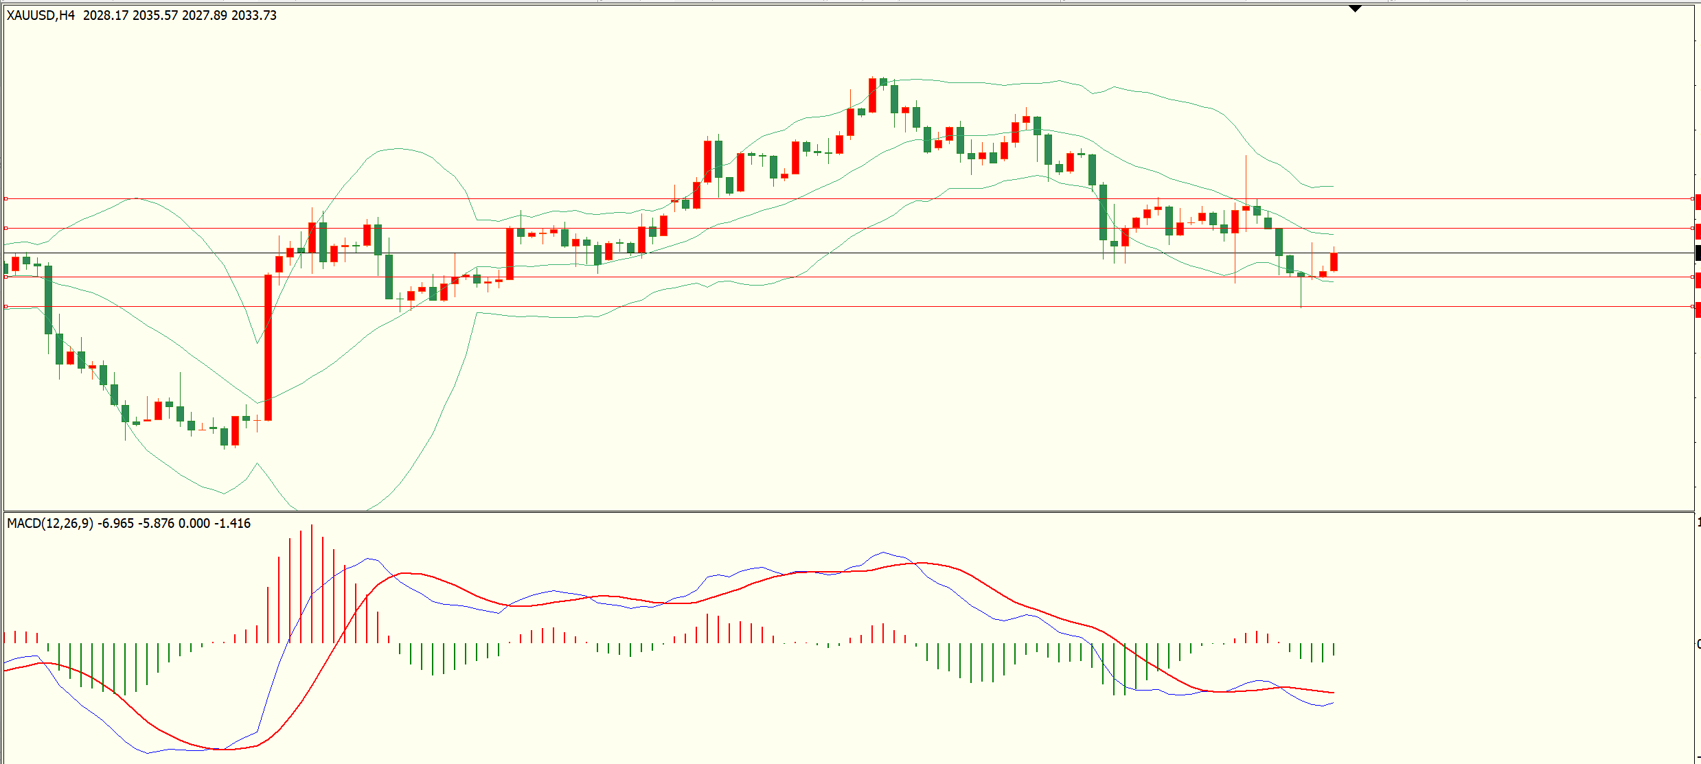Click the latest rightmost red candle
The width and height of the screenshot is (1701, 764).
[x=1334, y=262]
